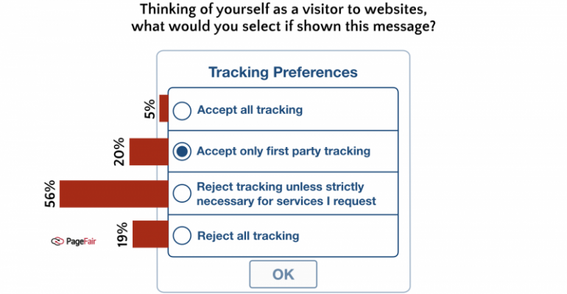This screenshot has width=567, height=294.
Task: Click the 19% percentage label
Action: tap(122, 234)
